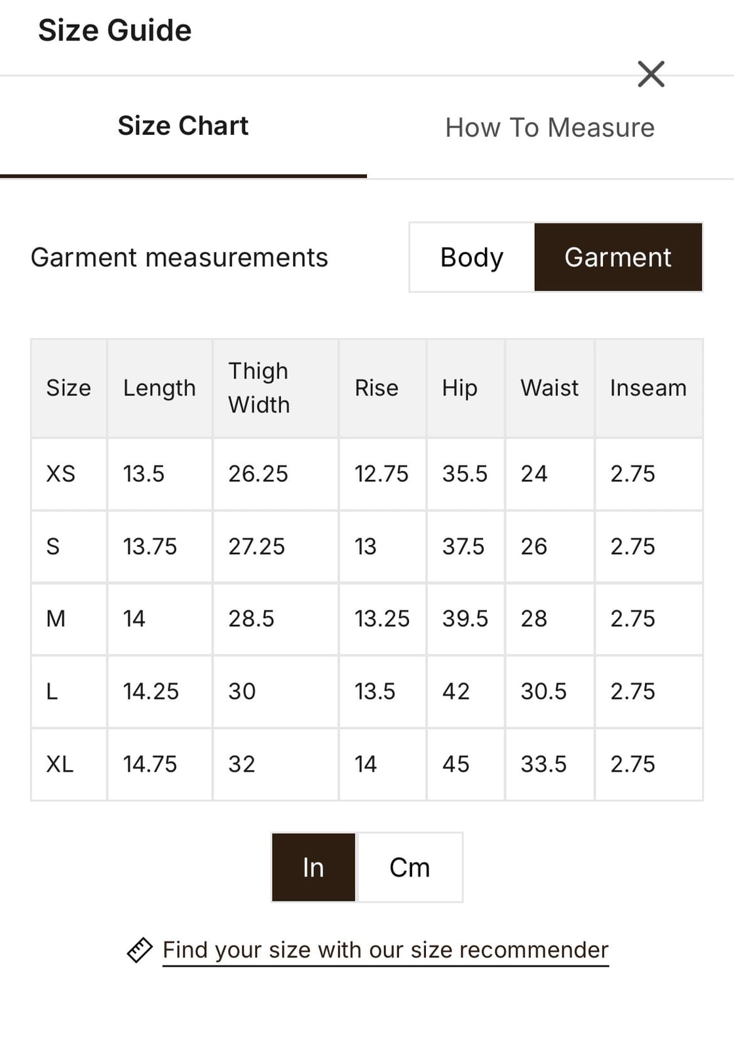Click the Length column header

point(159,388)
